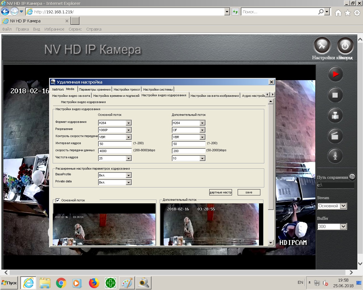Click the dialog's vertical scrollbar down arrow

(271, 243)
